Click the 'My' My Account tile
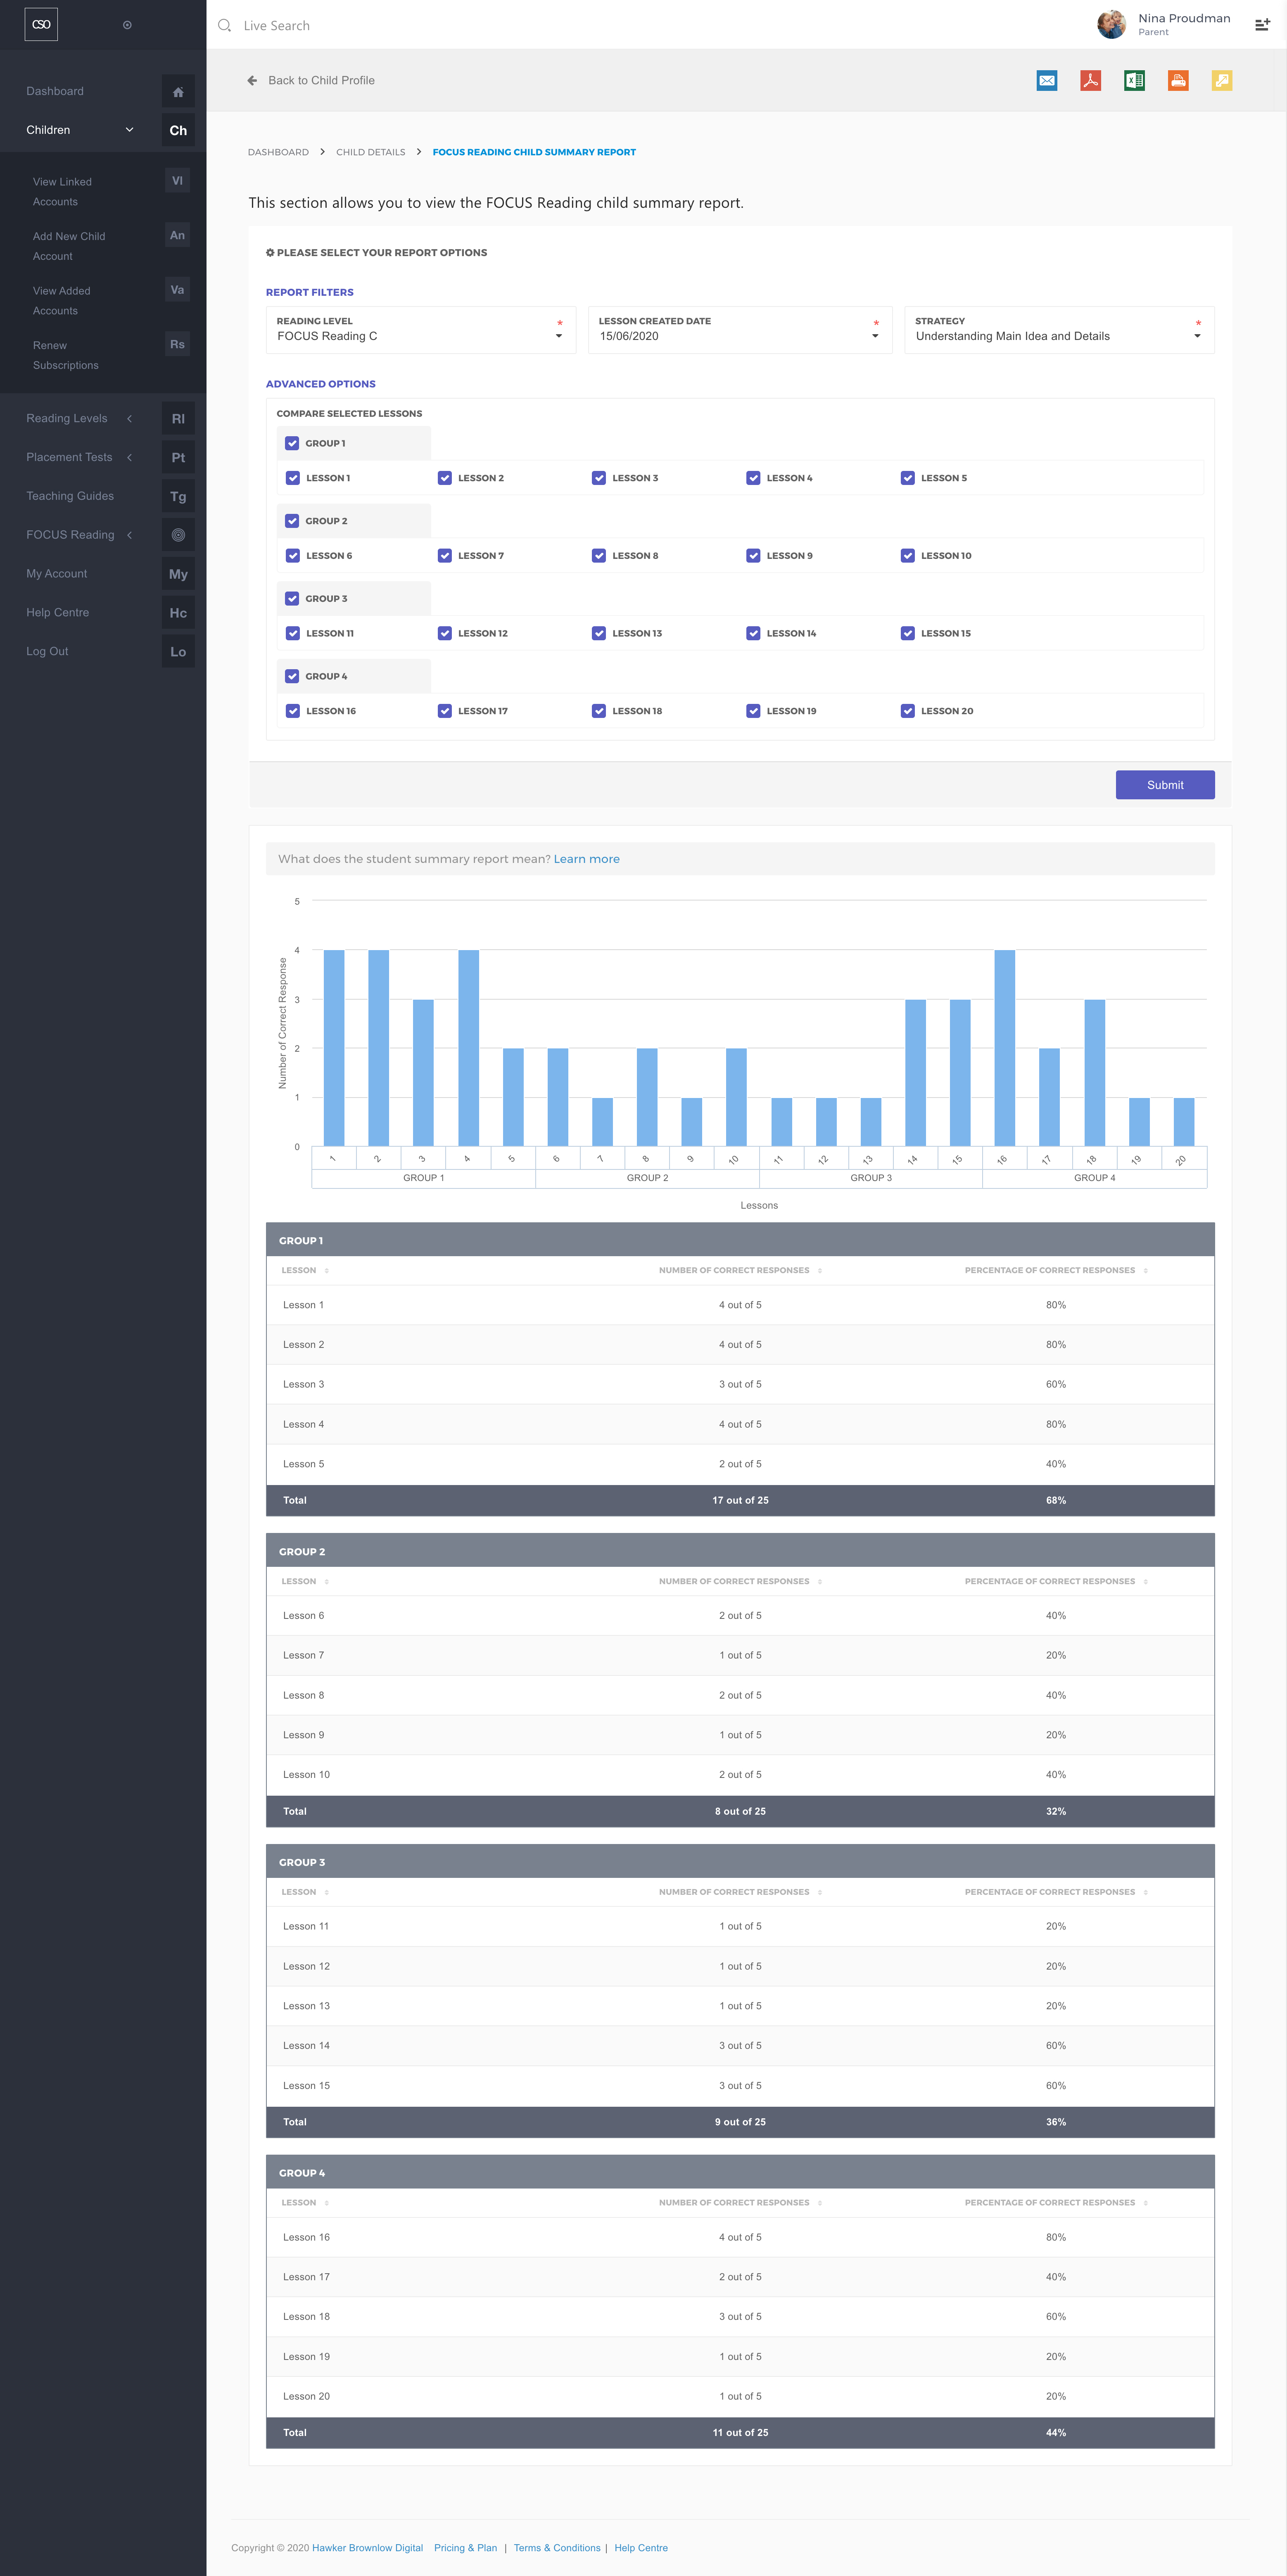 tap(178, 574)
